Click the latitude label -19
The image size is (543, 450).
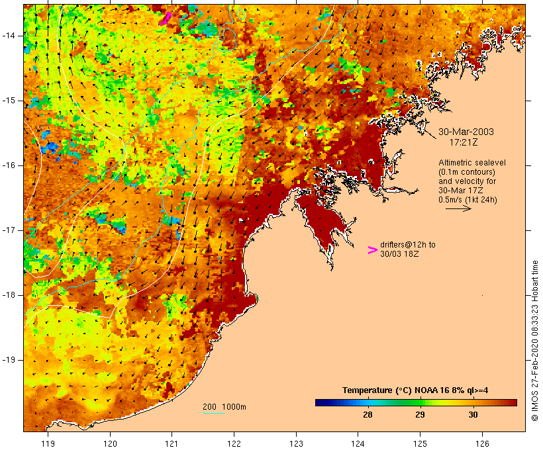click(x=9, y=360)
